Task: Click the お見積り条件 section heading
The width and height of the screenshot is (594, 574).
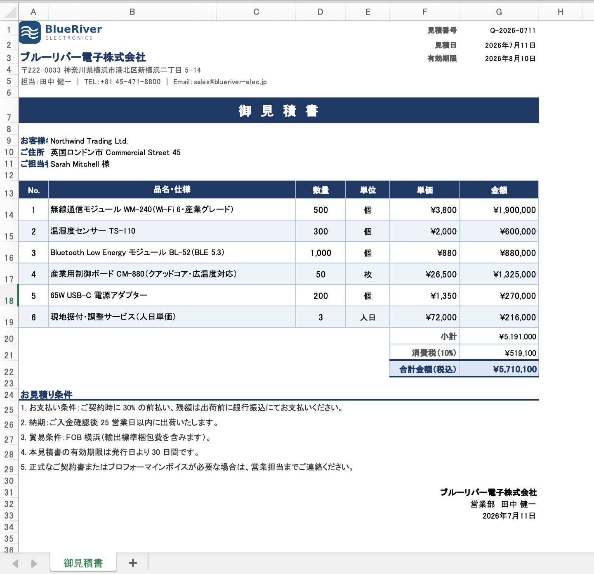Action: (x=47, y=394)
